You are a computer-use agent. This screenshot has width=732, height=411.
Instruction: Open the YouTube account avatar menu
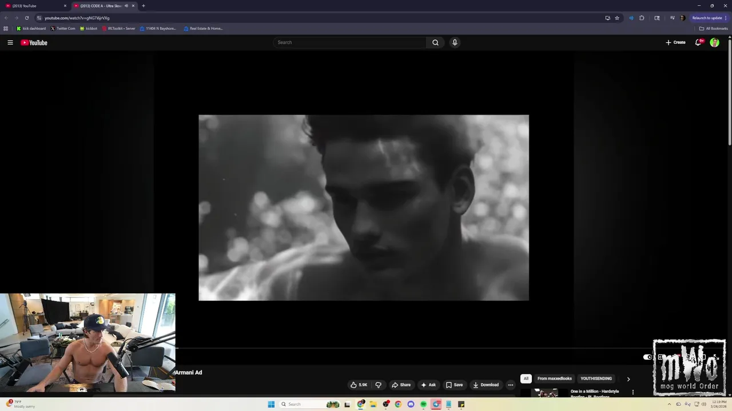714,42
